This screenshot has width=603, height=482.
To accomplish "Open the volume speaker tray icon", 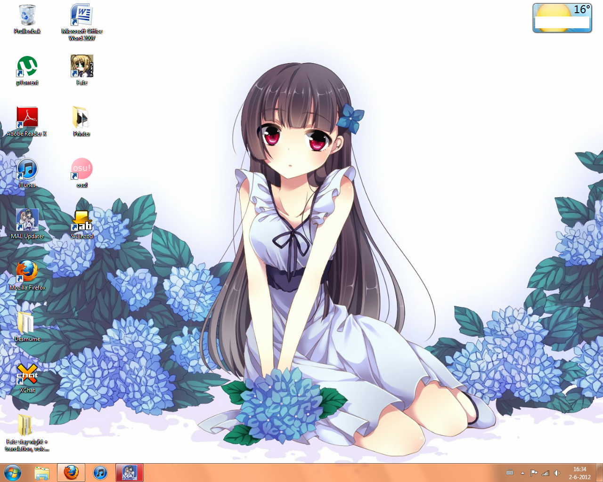I will click(x=557, y=473).
